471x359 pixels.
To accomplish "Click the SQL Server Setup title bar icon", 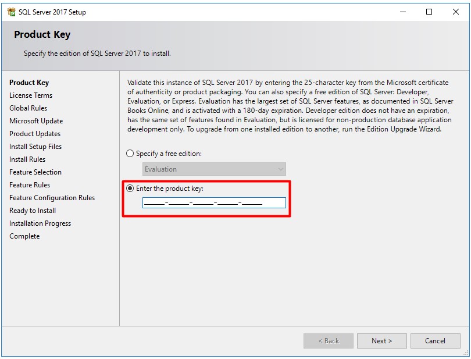I will pos(12,12).
